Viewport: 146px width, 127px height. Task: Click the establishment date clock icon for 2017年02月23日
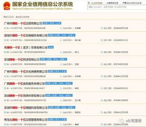102,64
